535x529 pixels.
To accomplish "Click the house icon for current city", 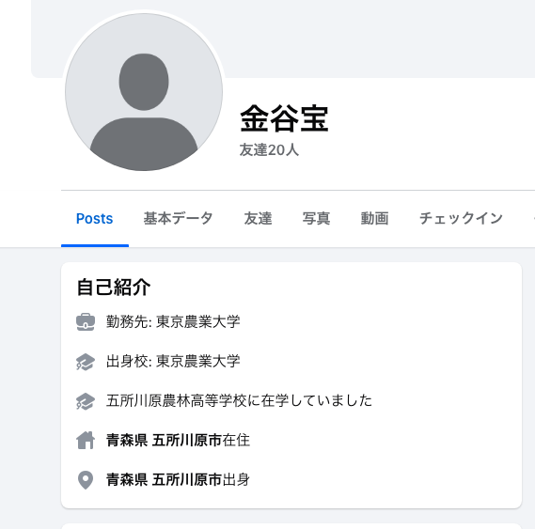I will click(x=86, y=441).
